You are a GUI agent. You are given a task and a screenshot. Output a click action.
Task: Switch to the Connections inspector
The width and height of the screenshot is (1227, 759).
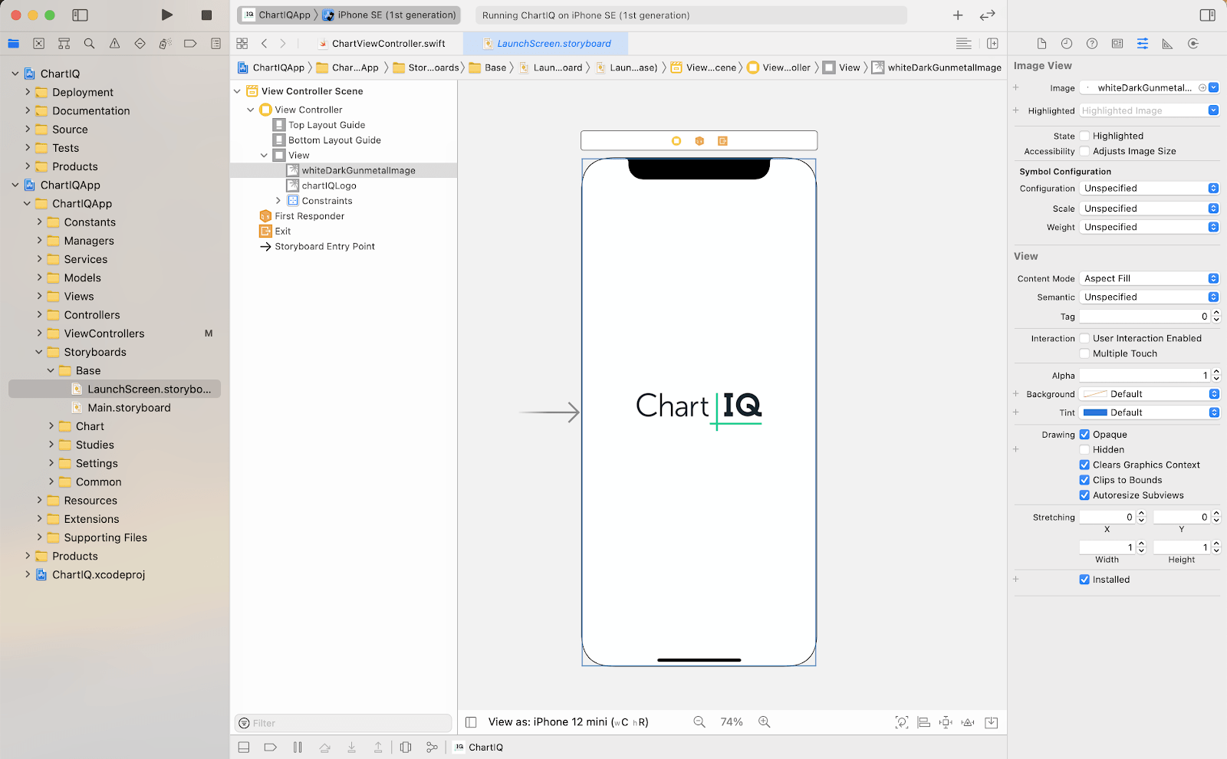(x=1193, y=44)
